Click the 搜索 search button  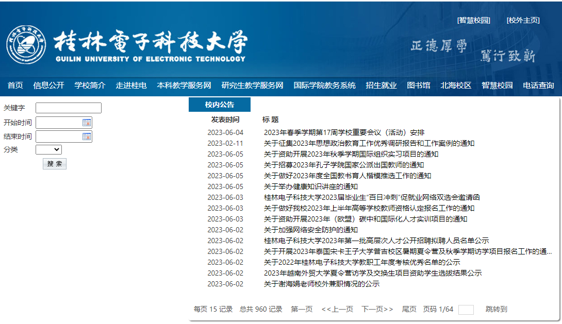(x=55, y=164)
